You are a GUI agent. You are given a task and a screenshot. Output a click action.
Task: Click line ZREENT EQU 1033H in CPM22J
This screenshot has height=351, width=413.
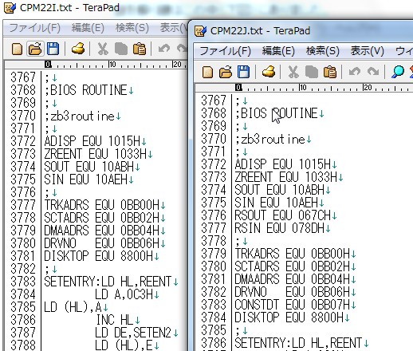pos(286,177)
